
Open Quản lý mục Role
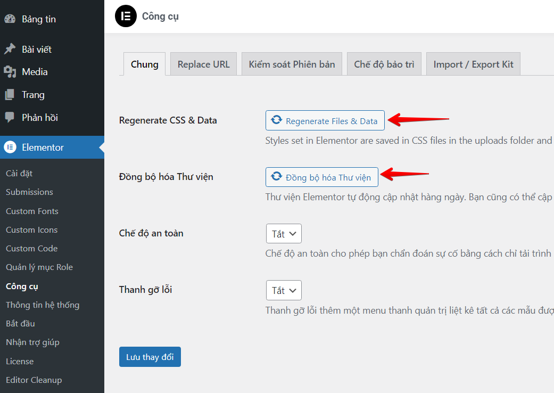coord(39,267)
